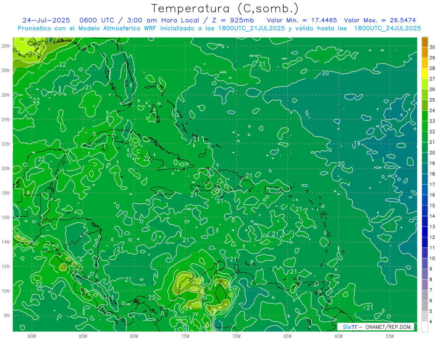Viewport: 442px width, 341px height.
Task: Click the color scale label "17"
Action: (x=432, y=184)
